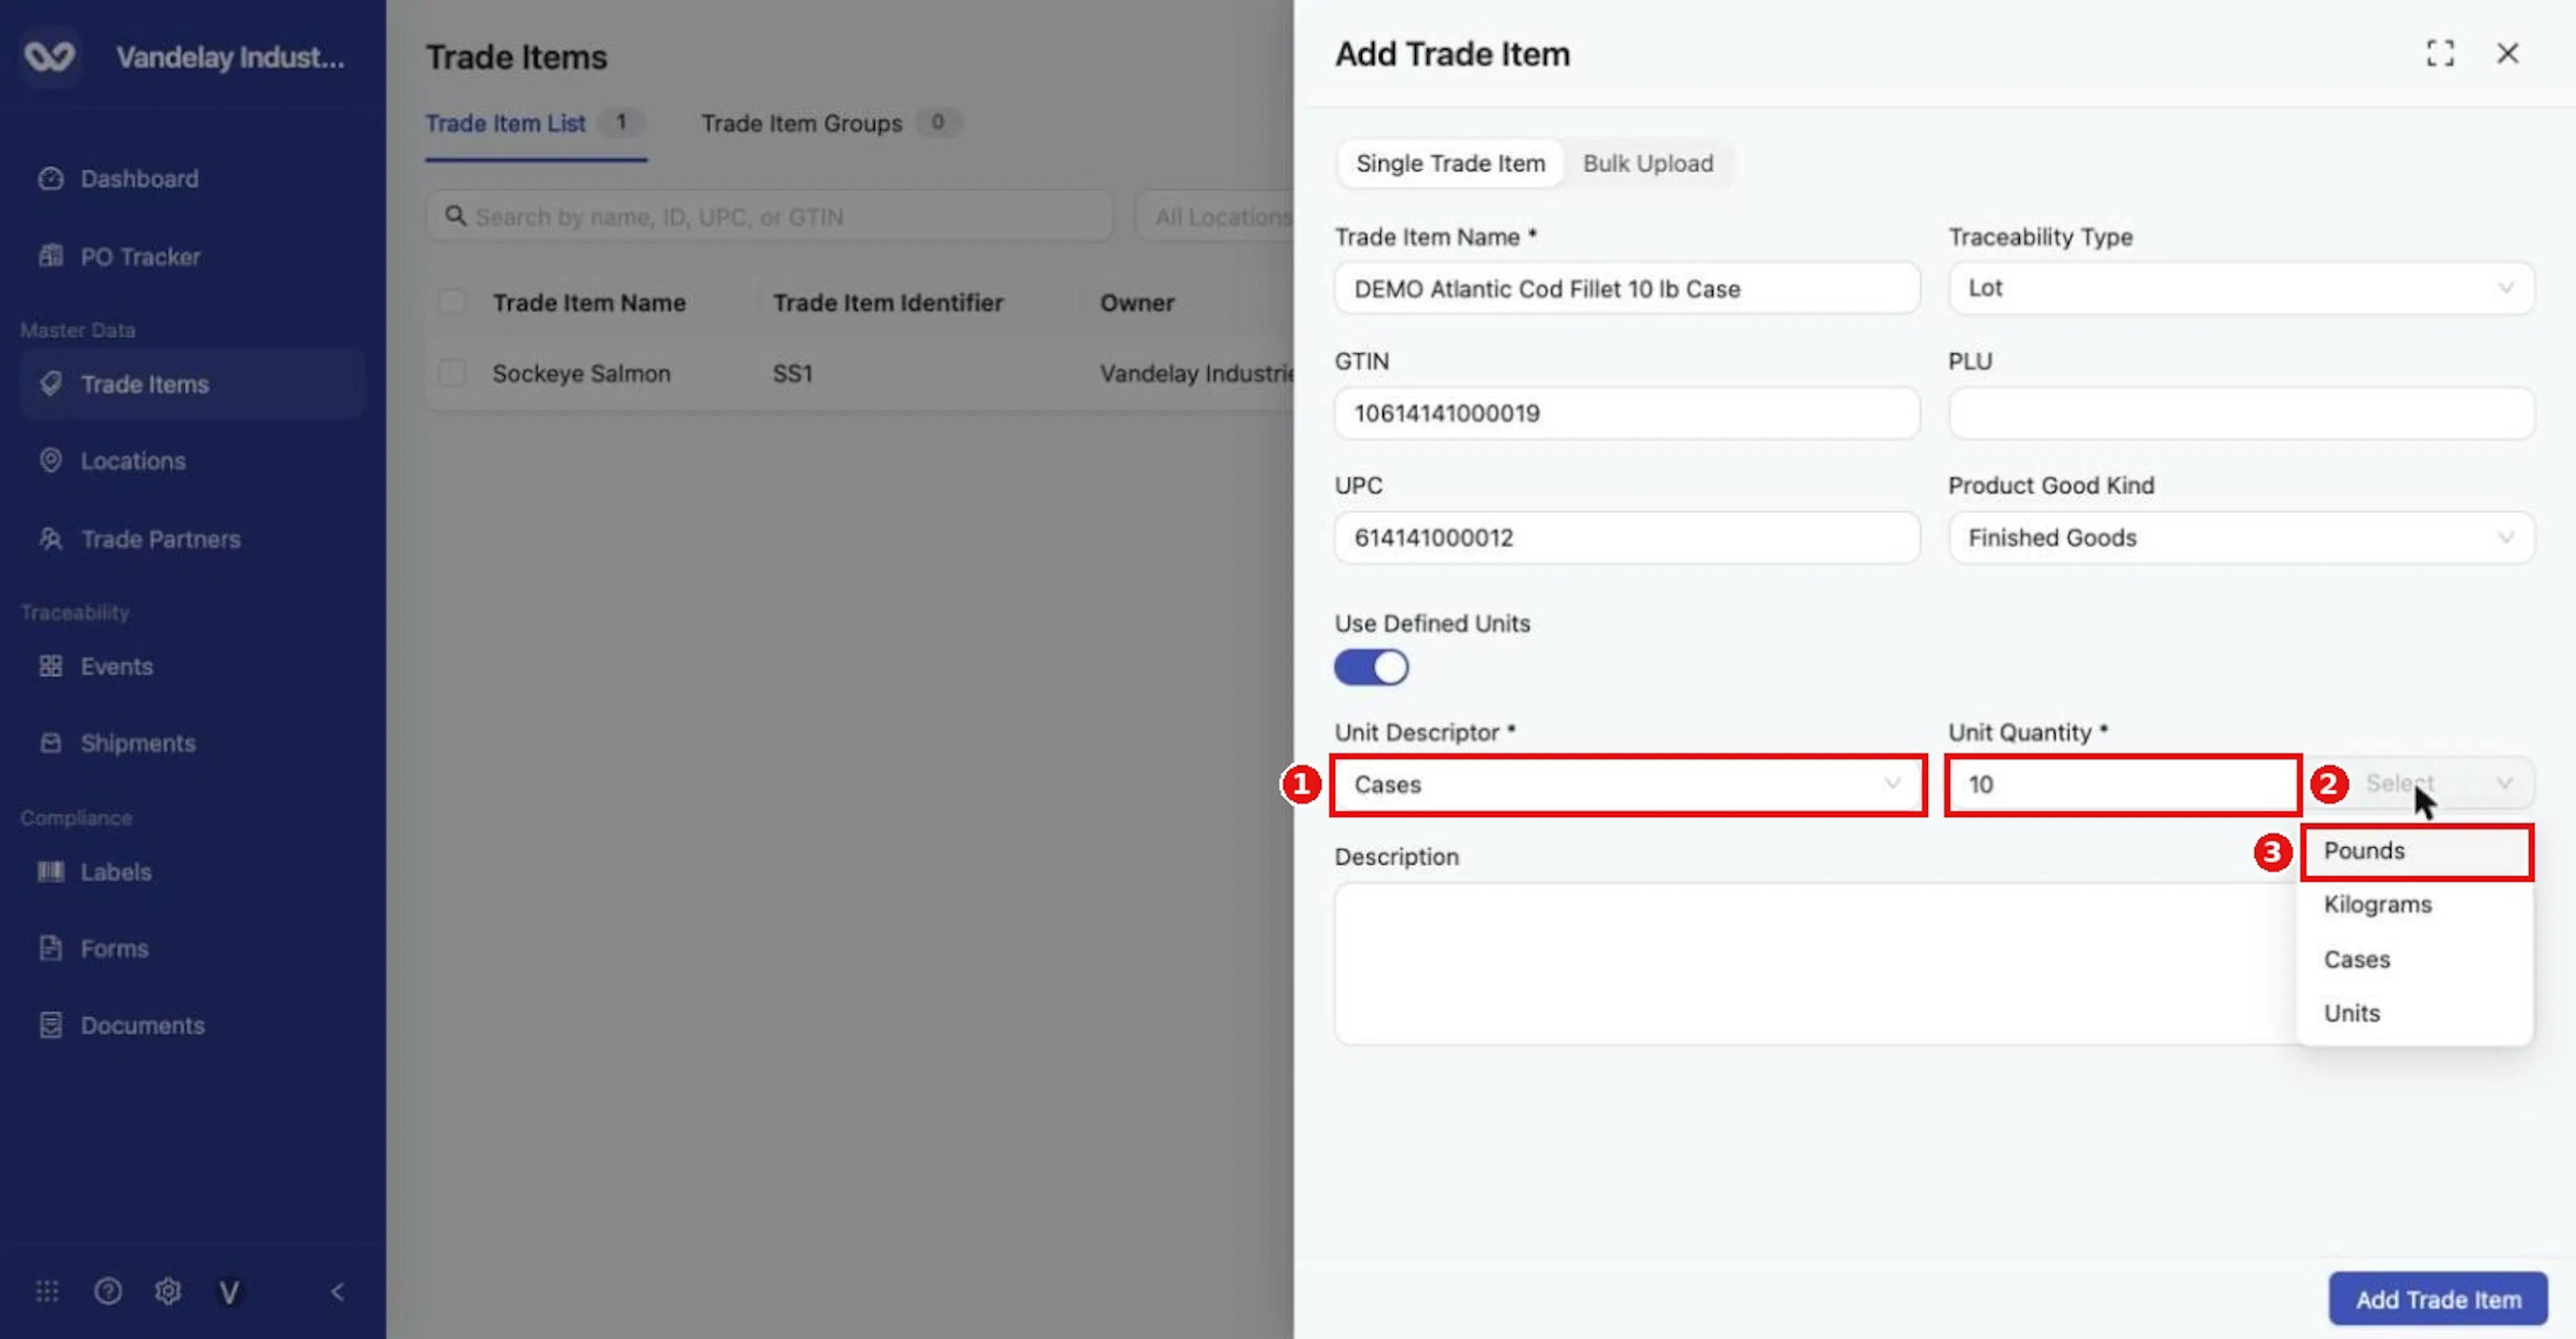Open PO Tracker icon in sidebar
Viewport: 2576px width, 1339px height.
[50, 257]
